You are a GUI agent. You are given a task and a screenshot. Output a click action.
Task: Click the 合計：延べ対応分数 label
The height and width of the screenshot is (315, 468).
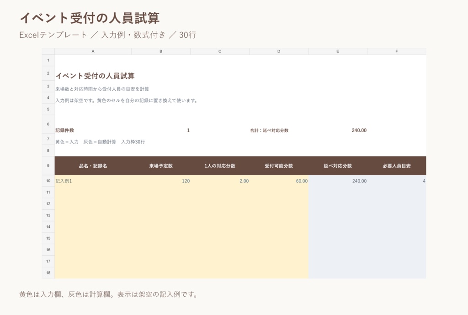click(x=269, y=130)
